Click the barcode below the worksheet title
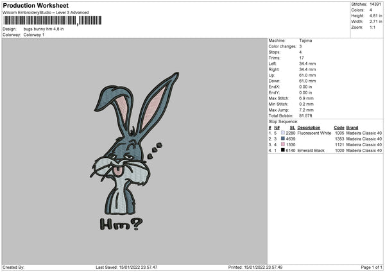 click(x=53, y=21)
